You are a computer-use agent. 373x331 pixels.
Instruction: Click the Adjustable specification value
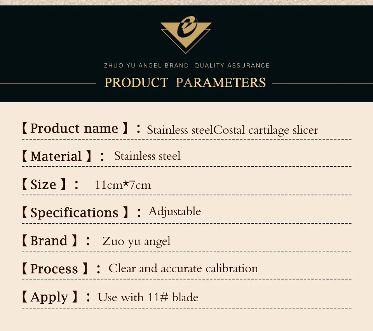pos(175,211)
